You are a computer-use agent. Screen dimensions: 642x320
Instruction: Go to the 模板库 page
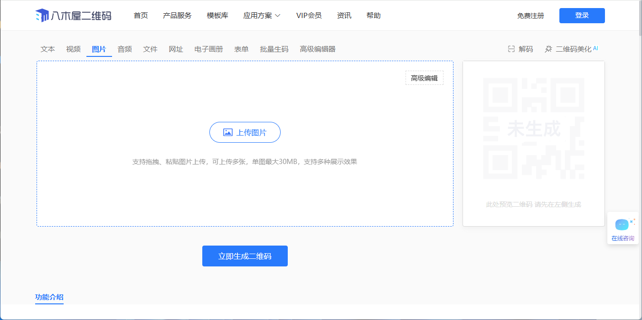coord(217,16)
